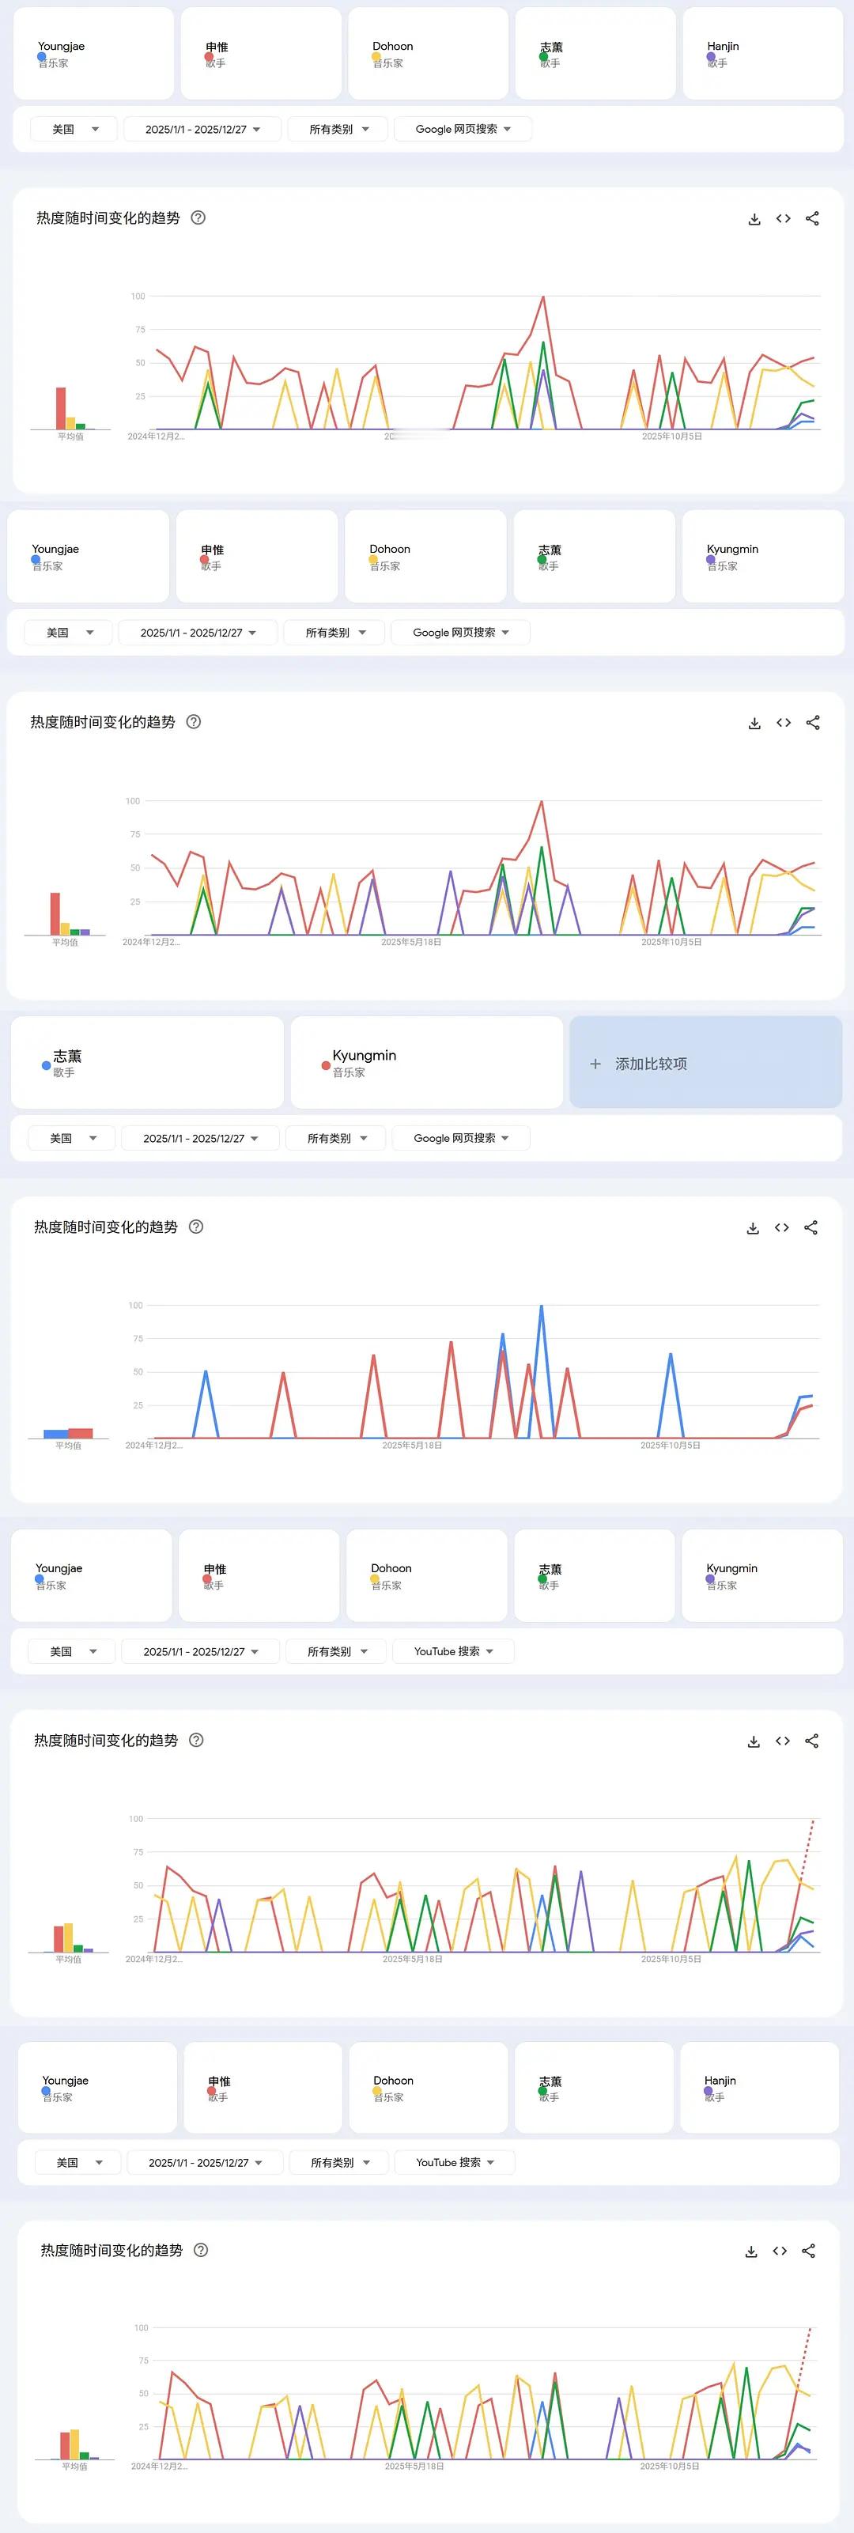Screen dimensions: 854x2533
Task: Open embed code for the second trend chart
Action: tap(784, 723)
